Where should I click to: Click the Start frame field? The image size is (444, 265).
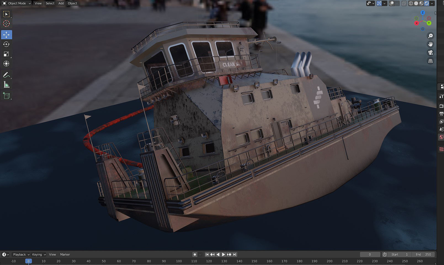coord(400,254)
